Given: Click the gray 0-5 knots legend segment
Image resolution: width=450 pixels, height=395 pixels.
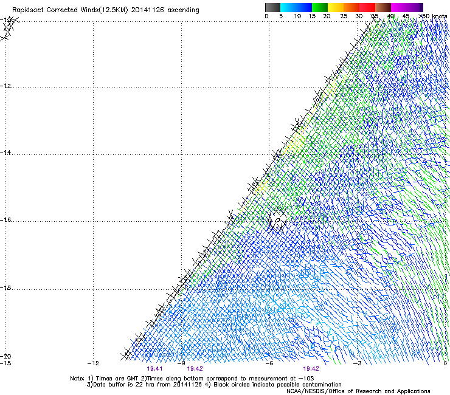Looking at the screenshot, I should tap(272, 7).
